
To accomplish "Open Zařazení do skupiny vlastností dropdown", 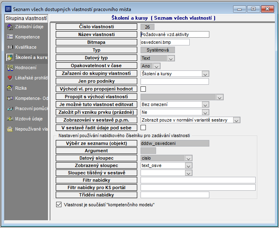I will [x=205, y=74].
